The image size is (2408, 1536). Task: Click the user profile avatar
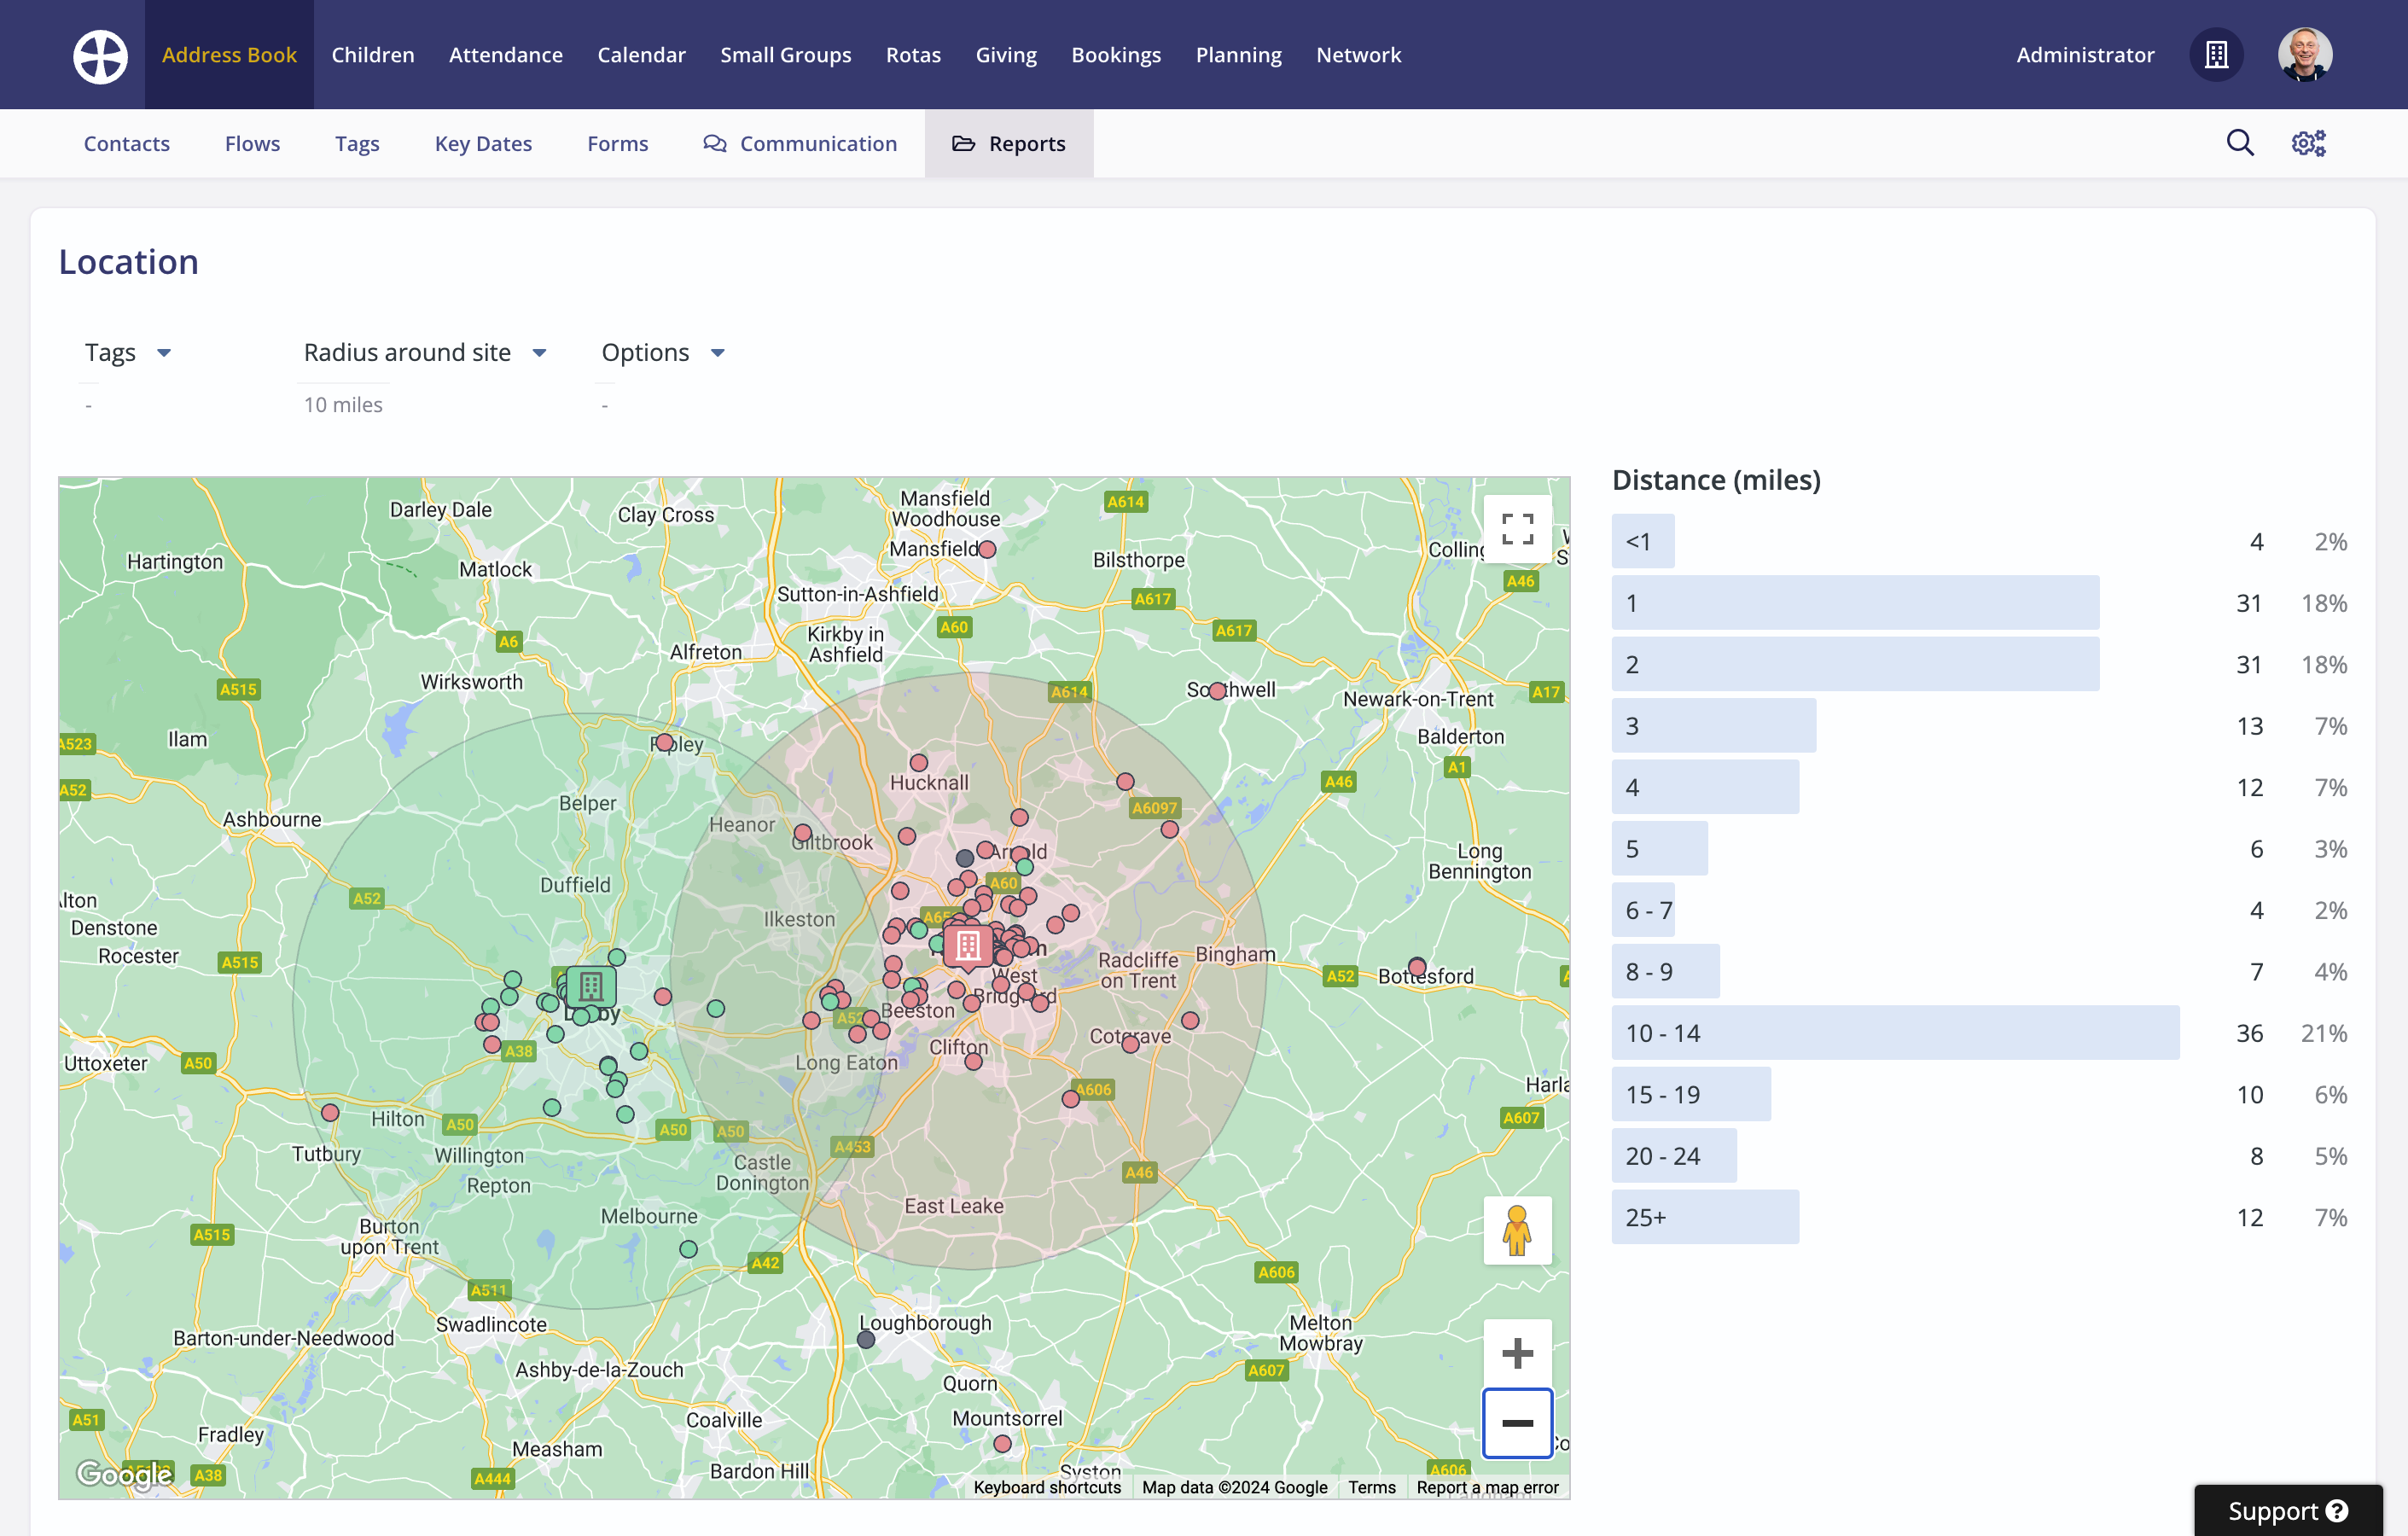tap(2304, 55)
